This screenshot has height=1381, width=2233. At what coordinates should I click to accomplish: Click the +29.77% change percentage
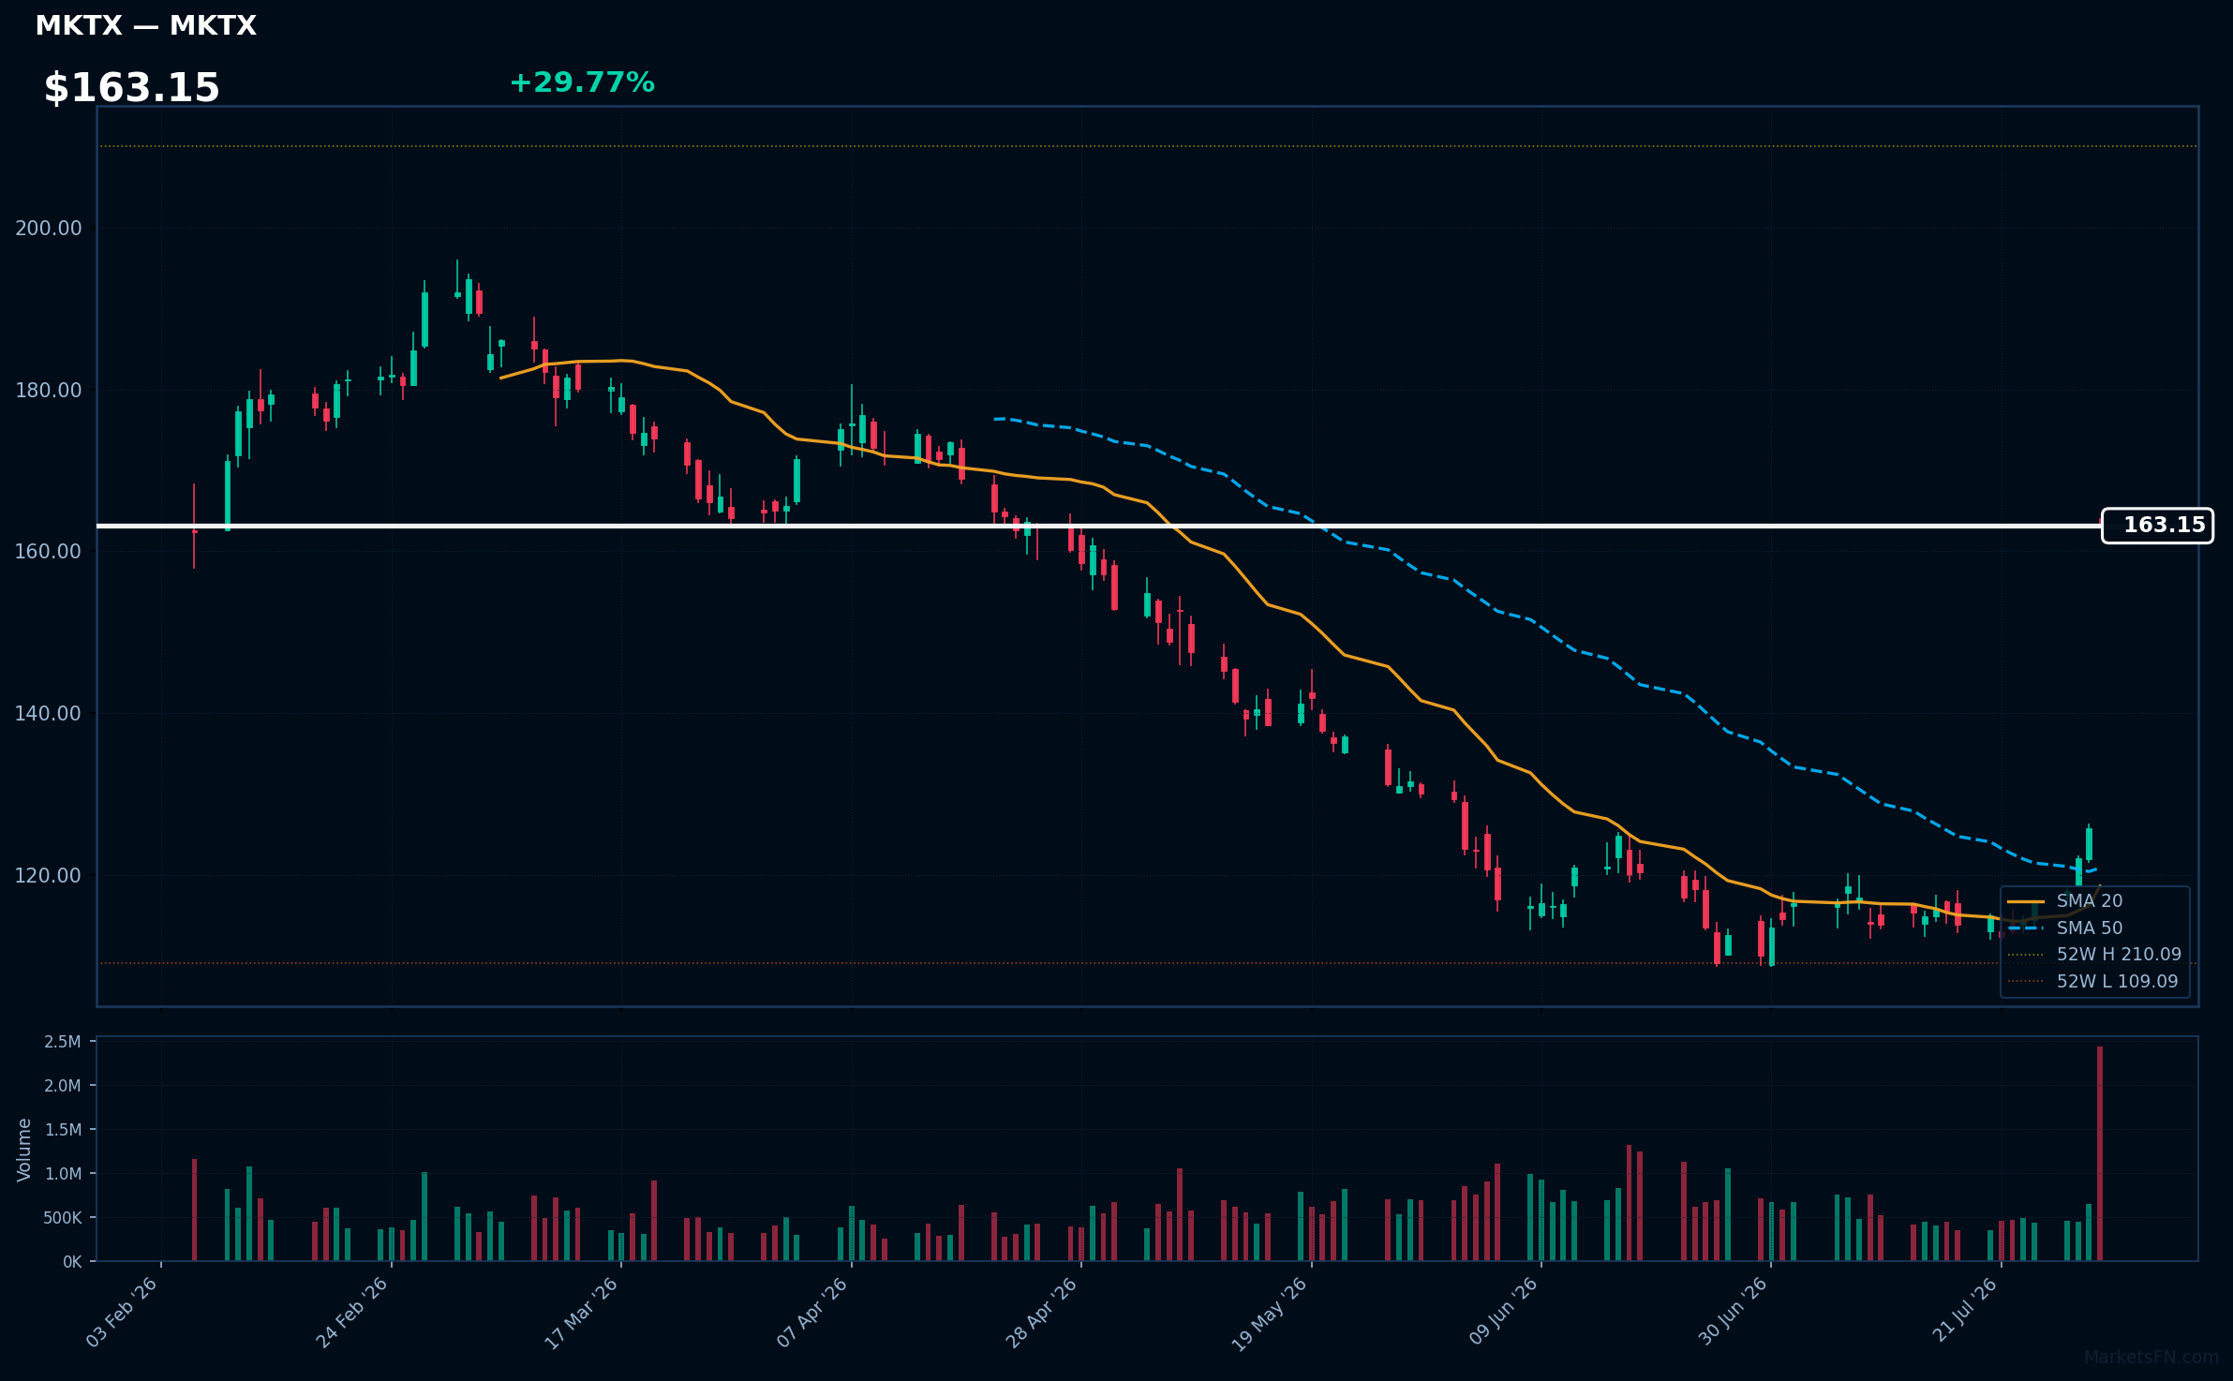pos(581,82)
